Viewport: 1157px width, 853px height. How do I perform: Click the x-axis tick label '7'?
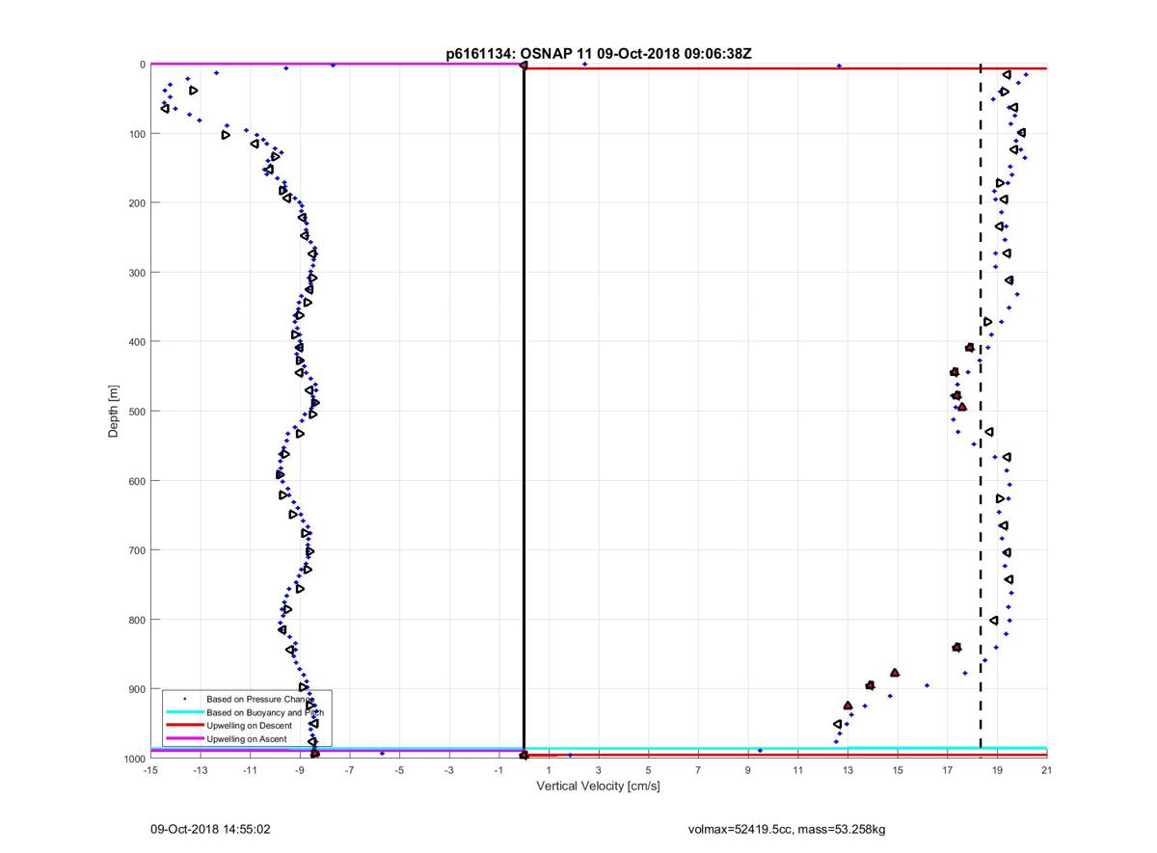[x=698, y=770]
